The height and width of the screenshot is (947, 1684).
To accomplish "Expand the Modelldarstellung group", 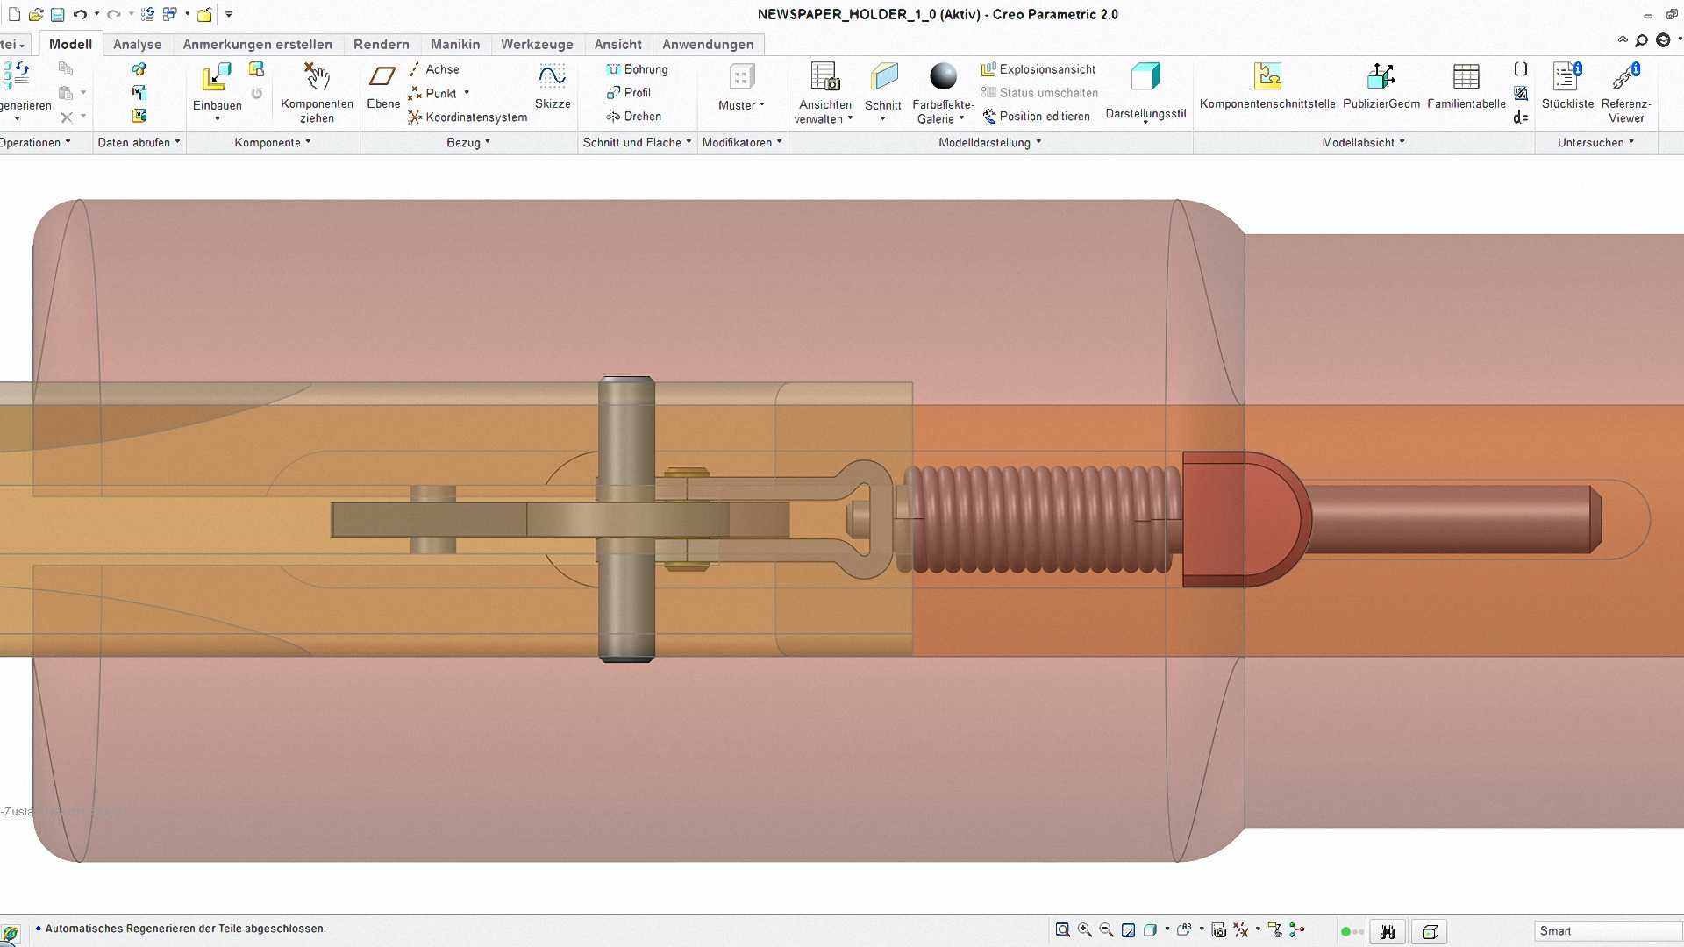I will (x=990, y=142).
